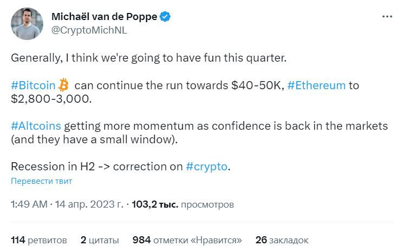Open the #Bitcoin hashtag
Viewport: 403px width, 246px height.
33,85
